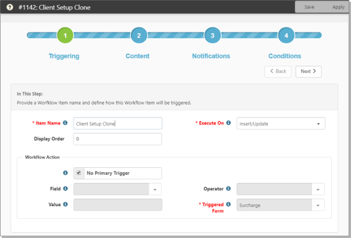Expand the Field dropdown arrow
Screen dimensions: 351x238
point(155,190)
